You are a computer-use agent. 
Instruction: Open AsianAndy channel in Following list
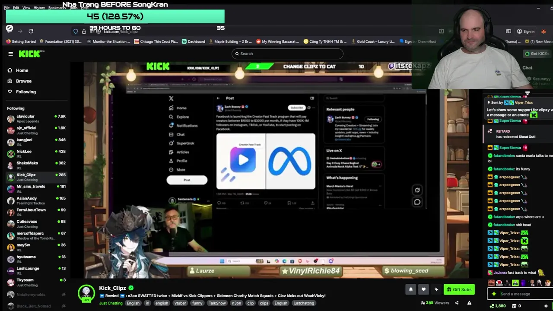36,200
